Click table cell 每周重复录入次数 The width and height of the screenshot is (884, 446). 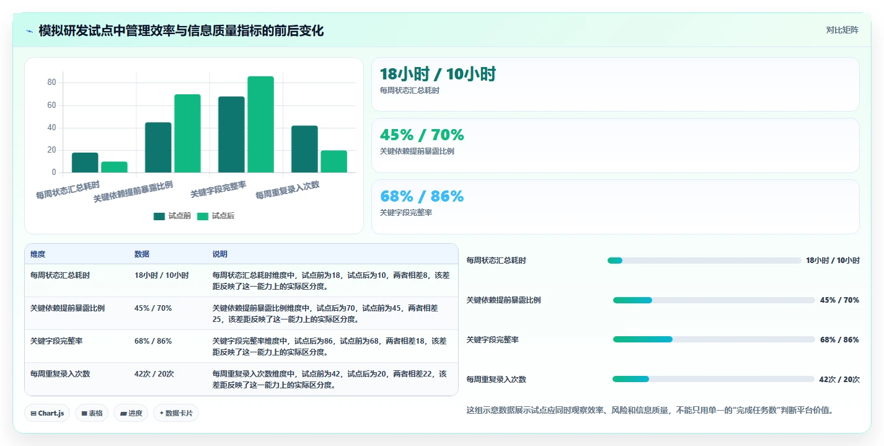click(x=60, y=374)
